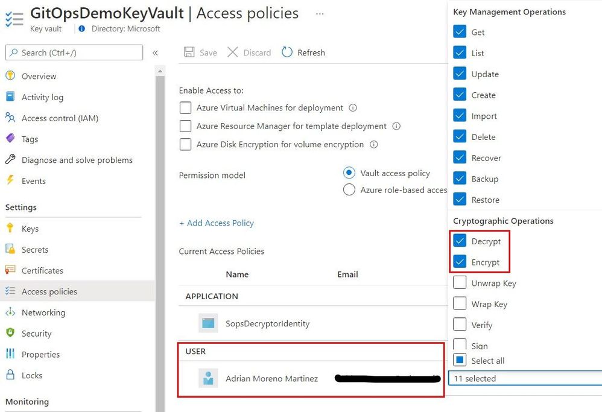
Task: Click the Add Access Policy link
Action: (x=216, y=223)
